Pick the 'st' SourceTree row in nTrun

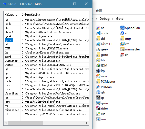click(46, 98)
